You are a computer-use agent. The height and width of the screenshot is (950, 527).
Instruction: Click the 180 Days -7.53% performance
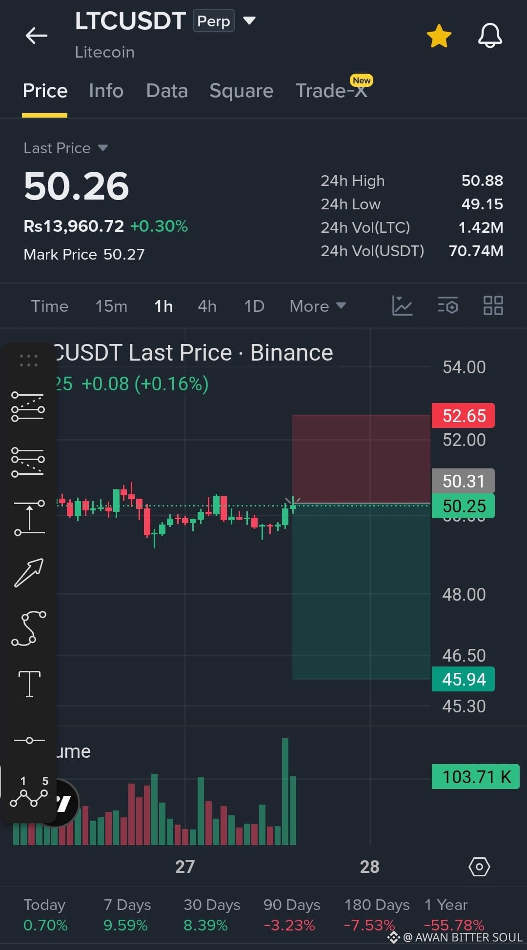point(377,915)
